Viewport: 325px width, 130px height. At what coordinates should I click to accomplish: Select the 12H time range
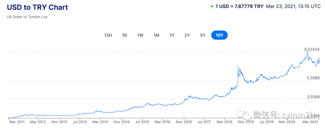108,35
